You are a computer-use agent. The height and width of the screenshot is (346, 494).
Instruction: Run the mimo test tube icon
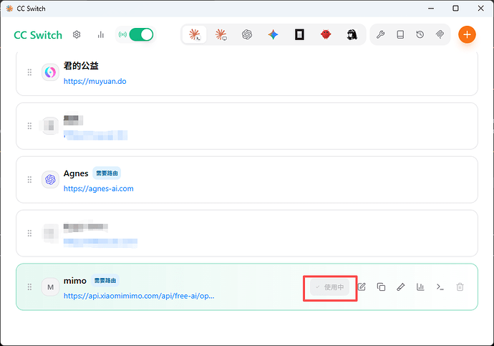tap(401, 287)
